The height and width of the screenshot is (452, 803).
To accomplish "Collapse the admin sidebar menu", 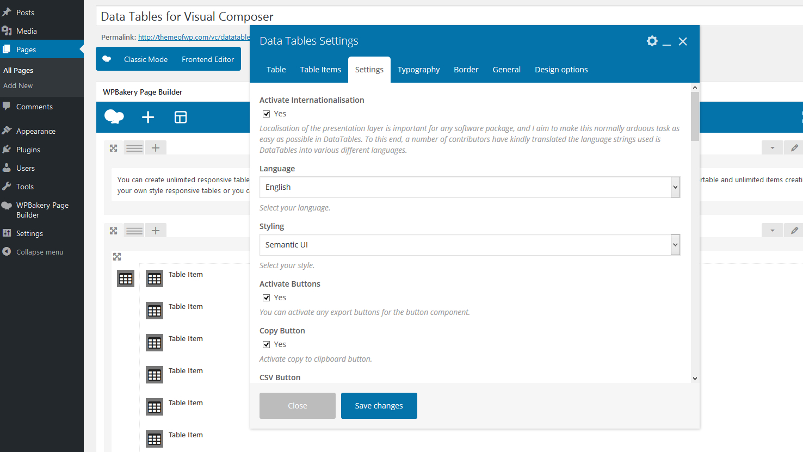I will [x=42, y=252].
